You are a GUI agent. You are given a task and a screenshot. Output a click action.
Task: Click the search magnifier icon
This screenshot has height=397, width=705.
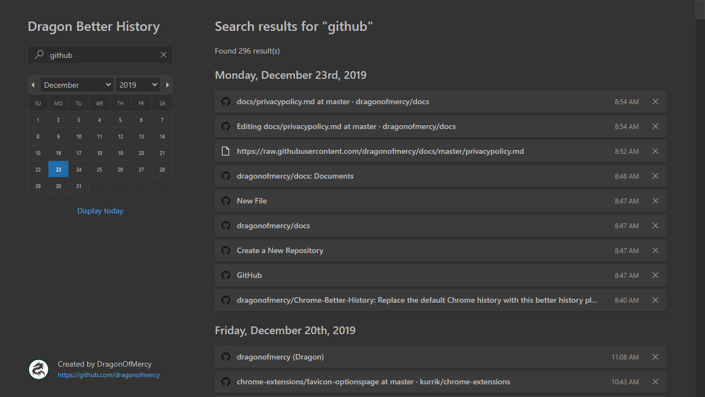click(x=39, y=55)
